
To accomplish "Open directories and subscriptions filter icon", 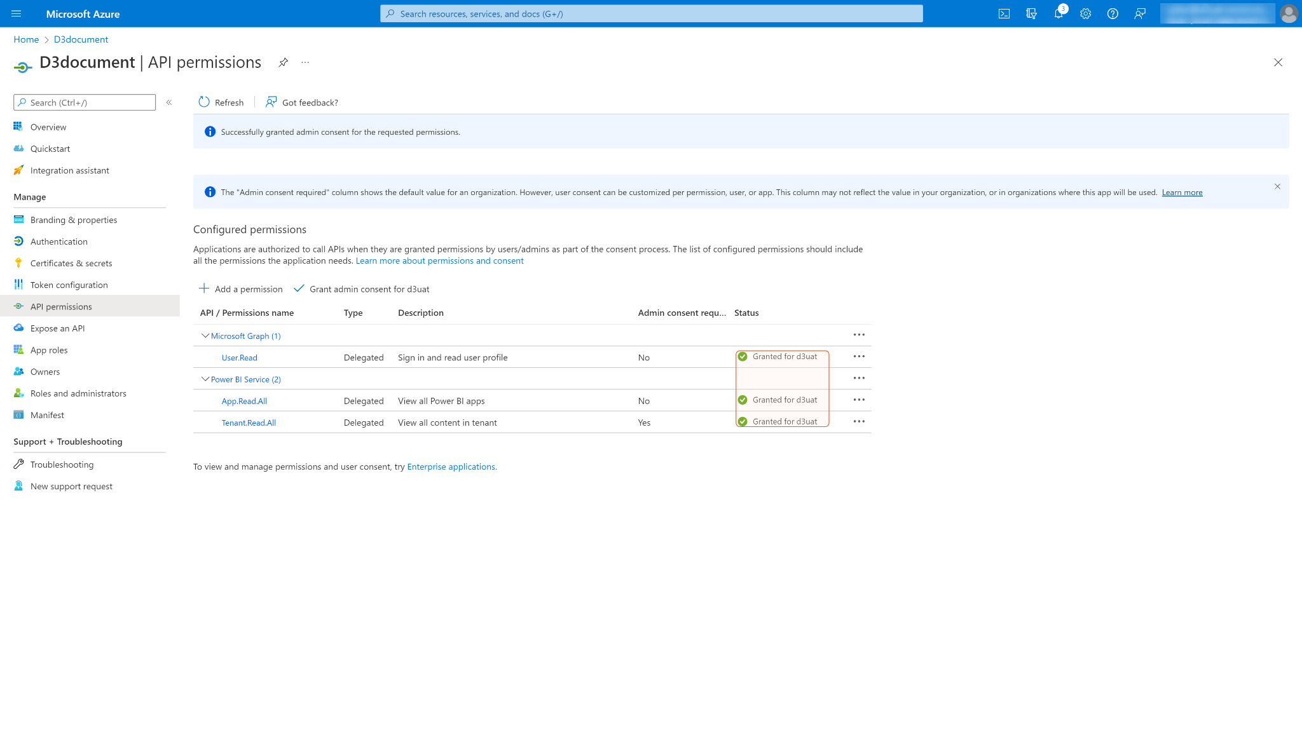I will point(1031,14).
